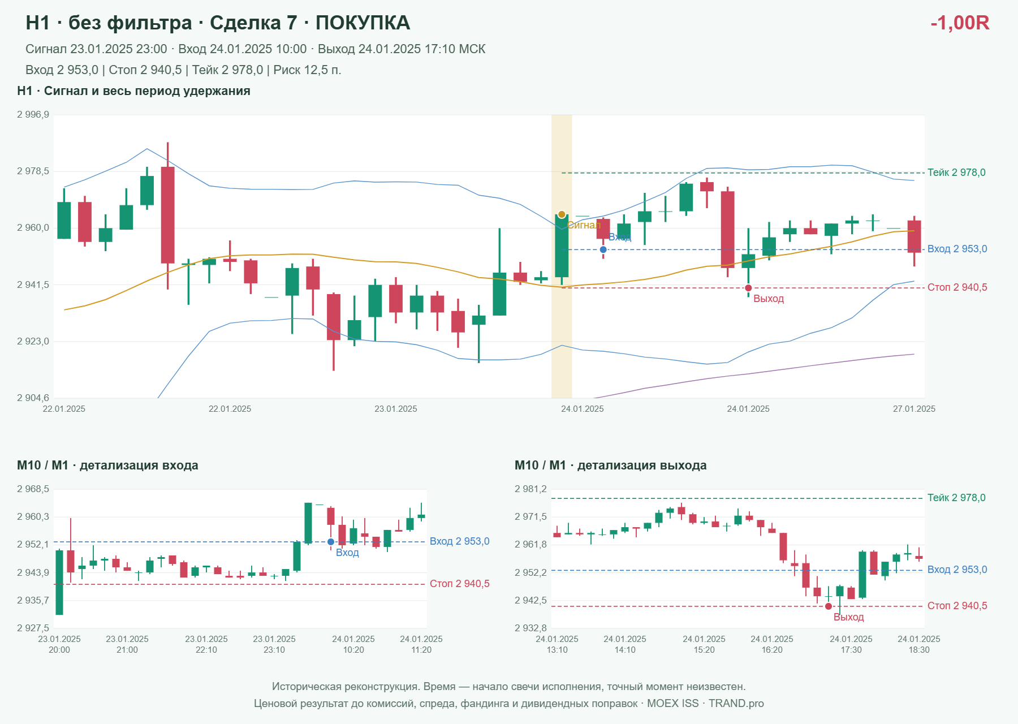Click the 24.01.2025 18:30 time label

919,644
